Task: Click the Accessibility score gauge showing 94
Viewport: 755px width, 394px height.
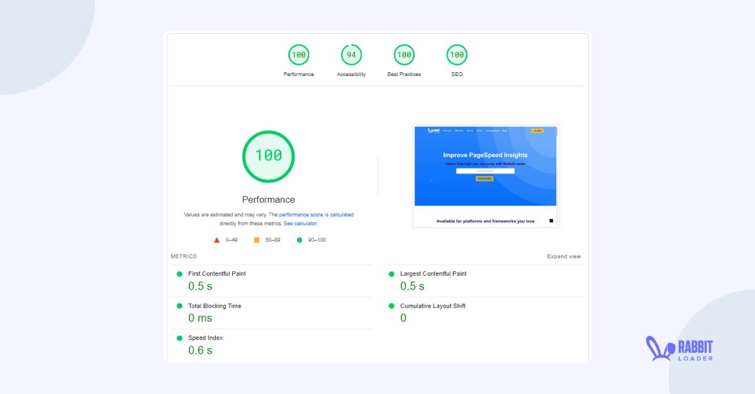Action: click(351, 55)
